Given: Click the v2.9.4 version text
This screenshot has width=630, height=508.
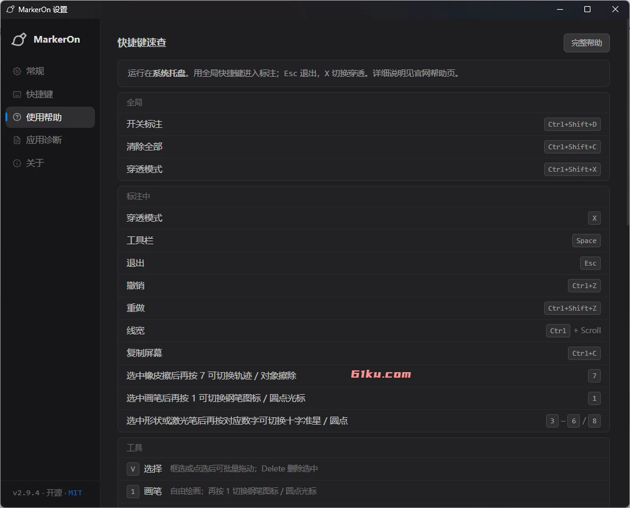Looking at the screenshot, I should click(x=26, y=493).
